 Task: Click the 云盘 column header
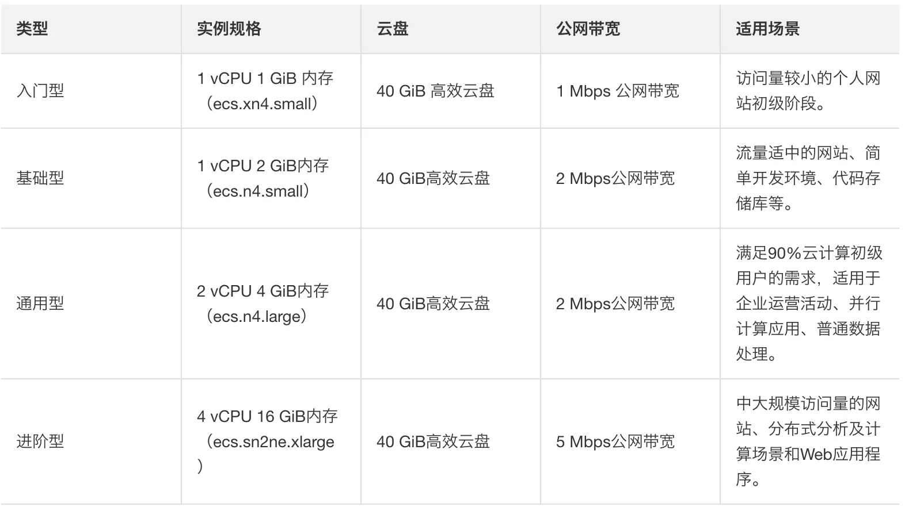tap(392, 29)
